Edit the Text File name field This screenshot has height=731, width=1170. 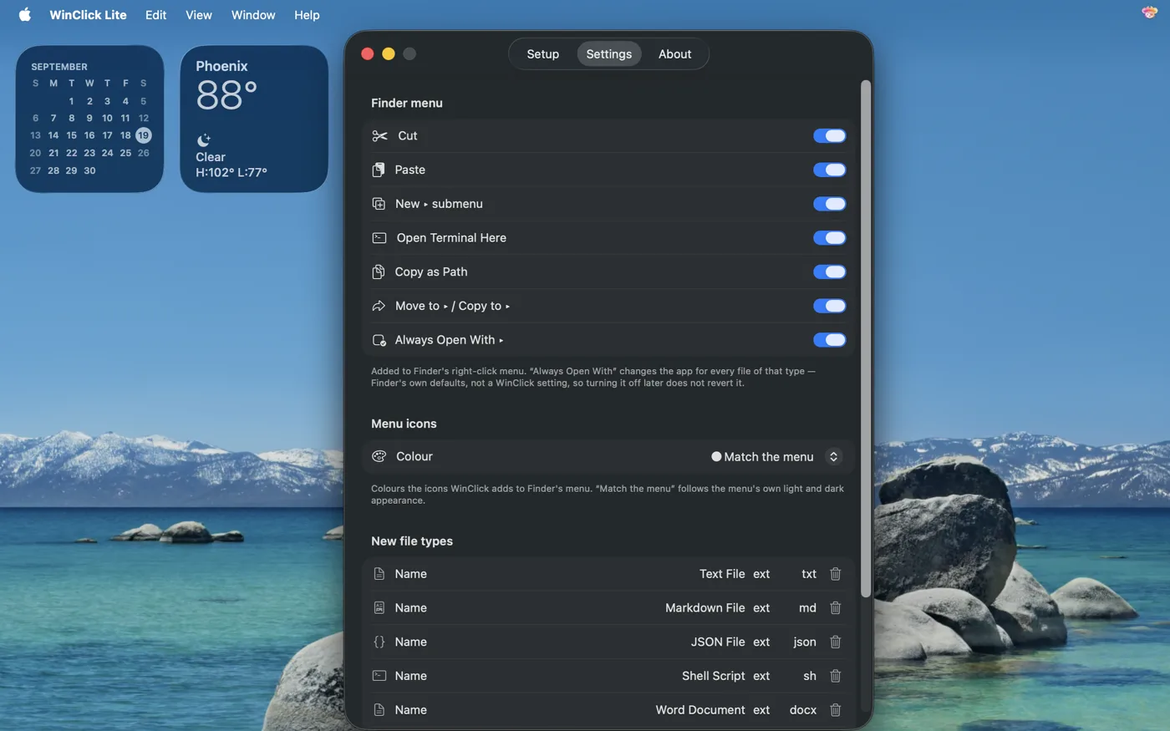[x=722, y=574]
